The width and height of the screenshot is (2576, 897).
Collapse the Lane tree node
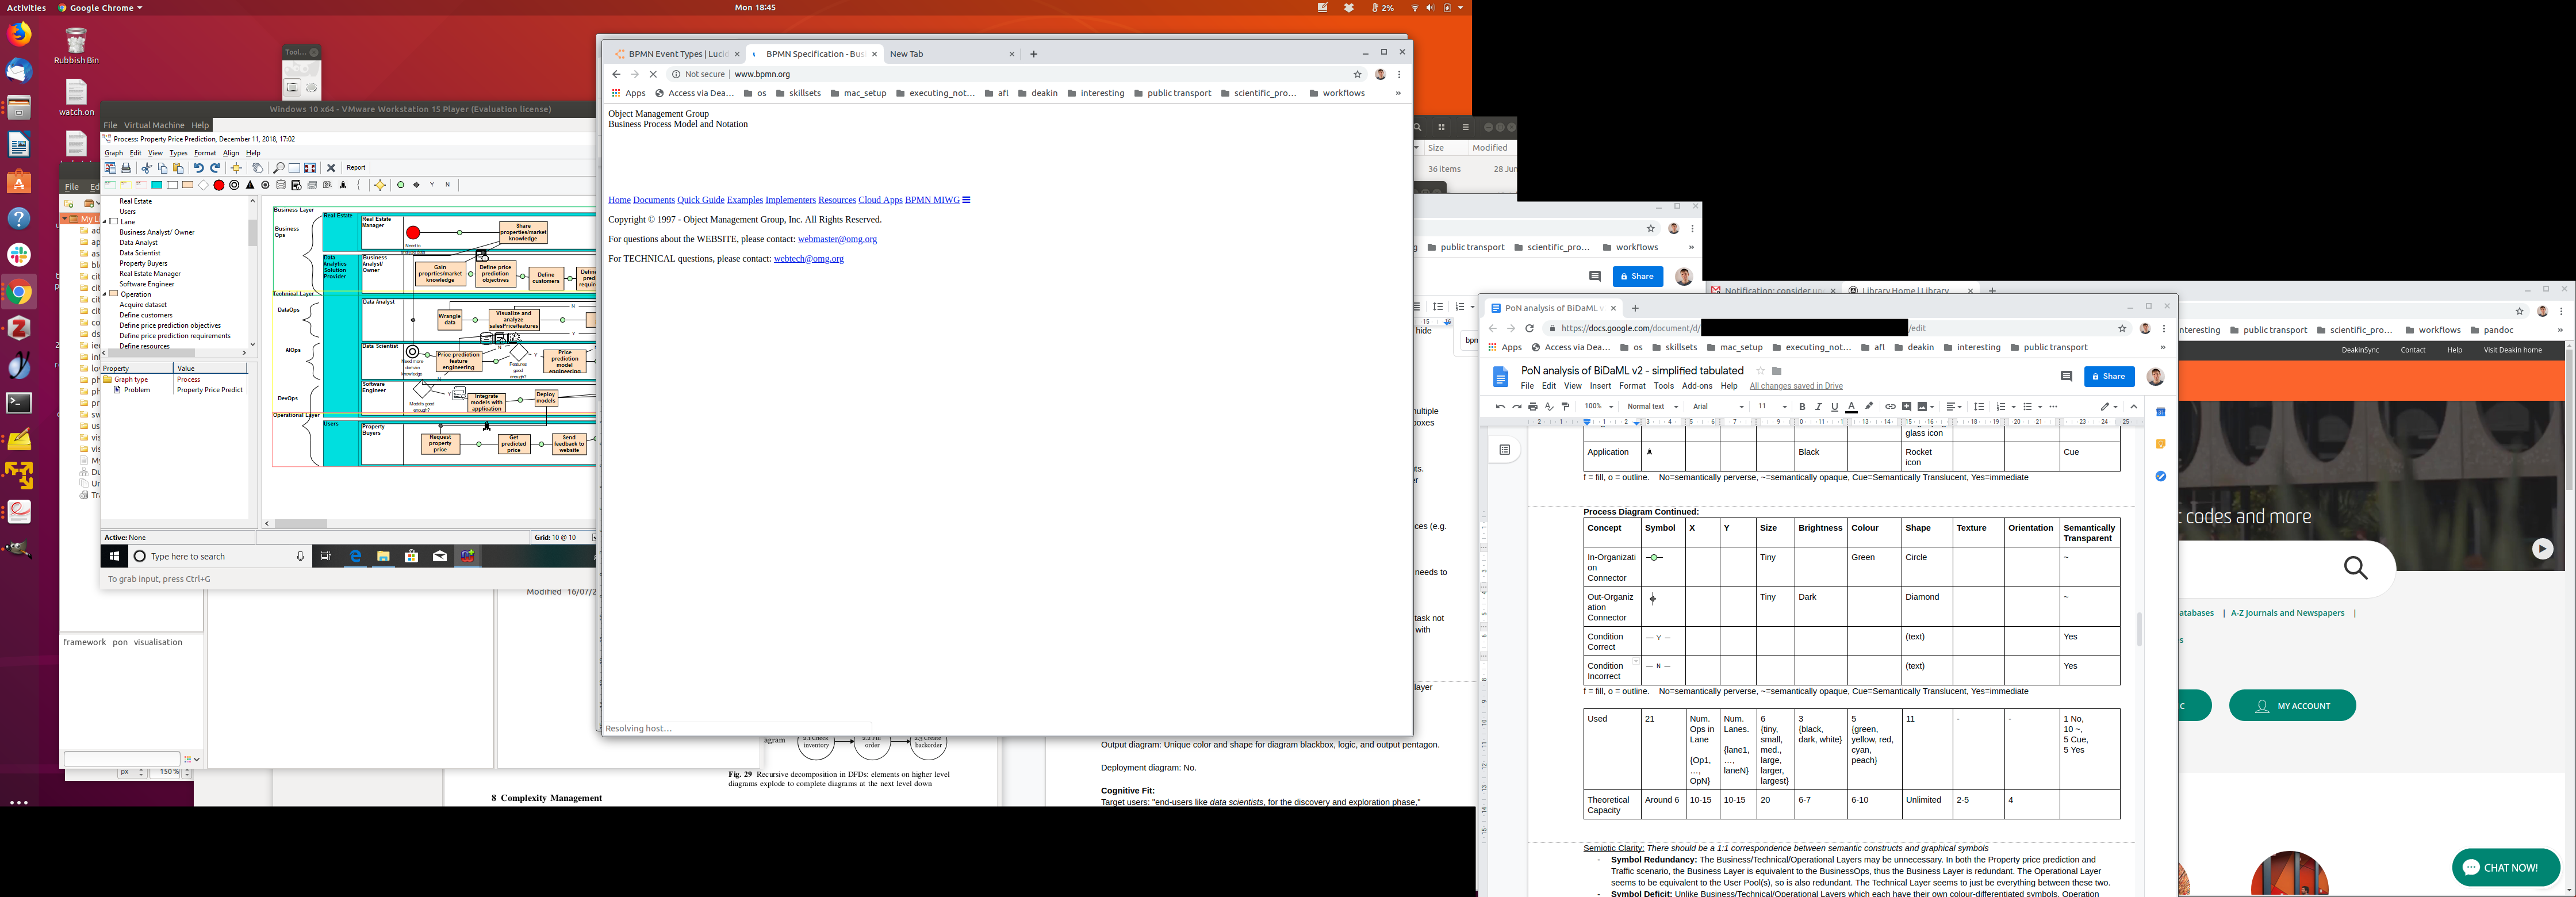tap(105, 222)
